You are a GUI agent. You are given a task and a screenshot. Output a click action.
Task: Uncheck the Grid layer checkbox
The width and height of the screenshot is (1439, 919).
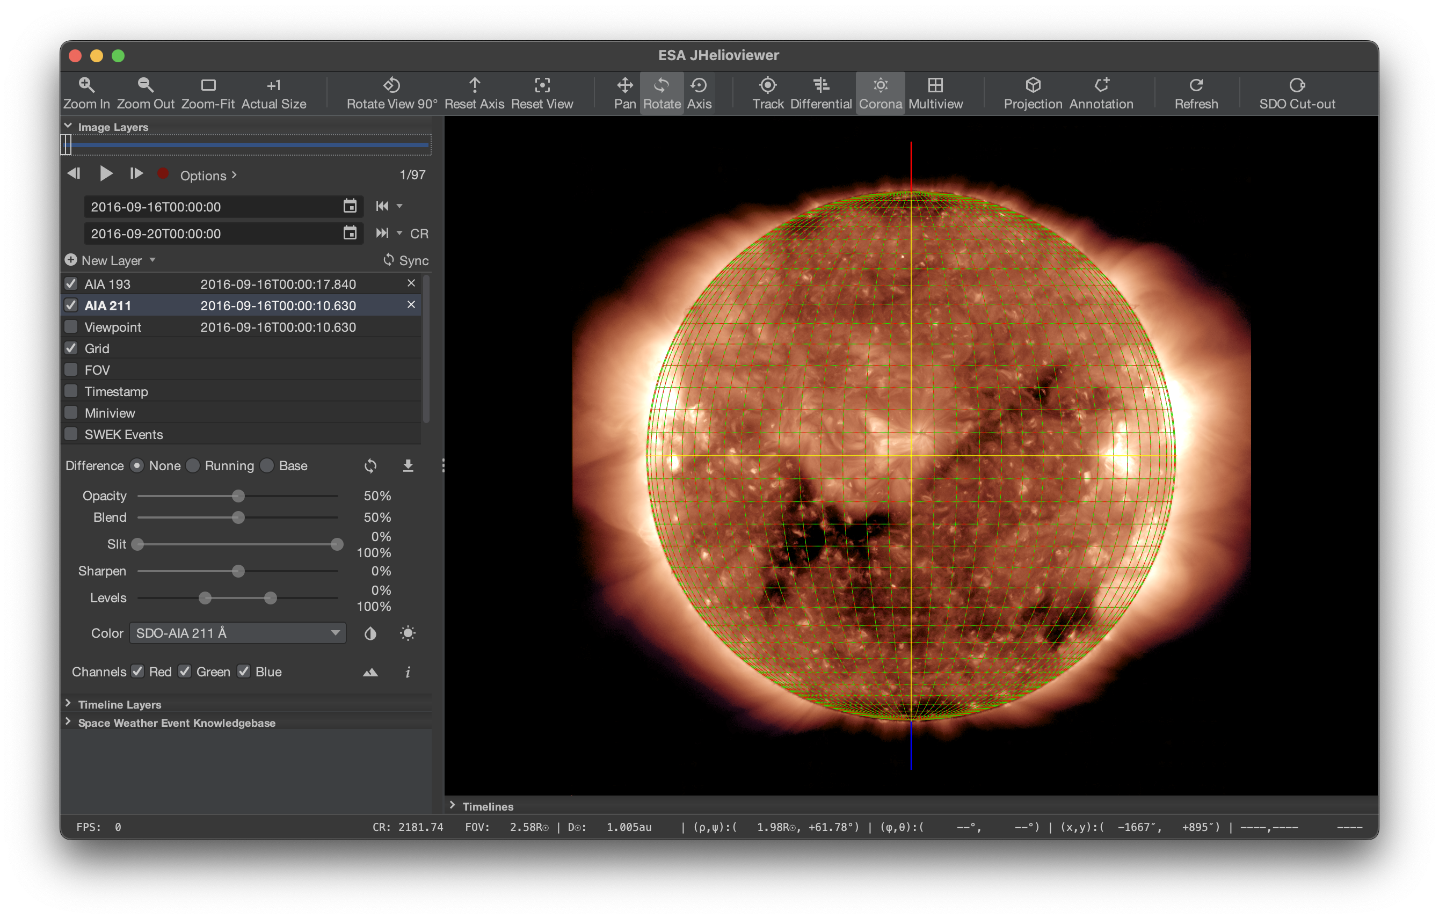click(71, 348)
